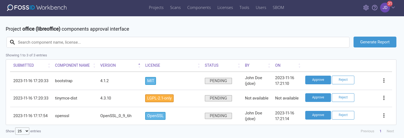Sort by the By column arrows

coord(269,65)
